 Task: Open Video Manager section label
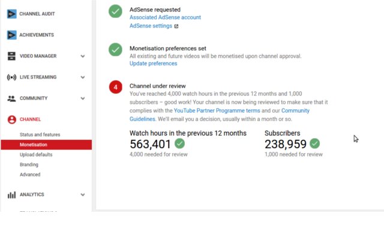38,56
